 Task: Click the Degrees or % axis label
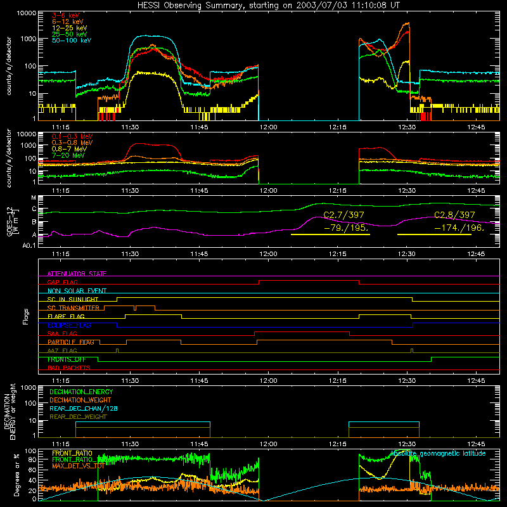16,475
